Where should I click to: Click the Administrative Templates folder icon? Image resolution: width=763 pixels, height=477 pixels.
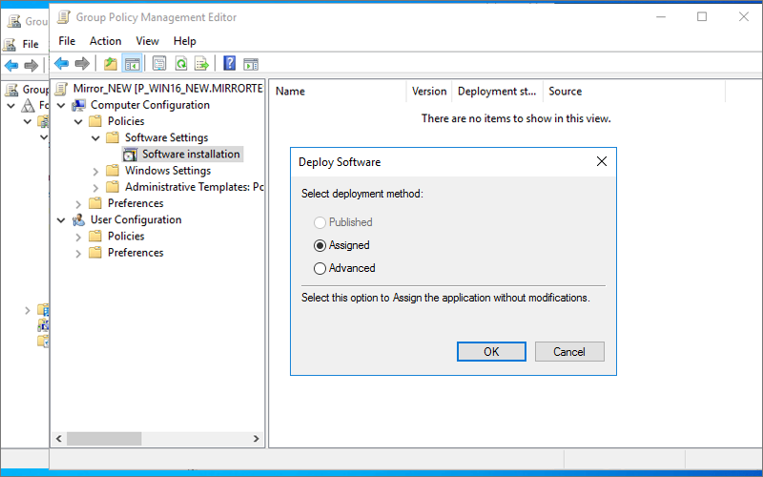coord(113,187)
